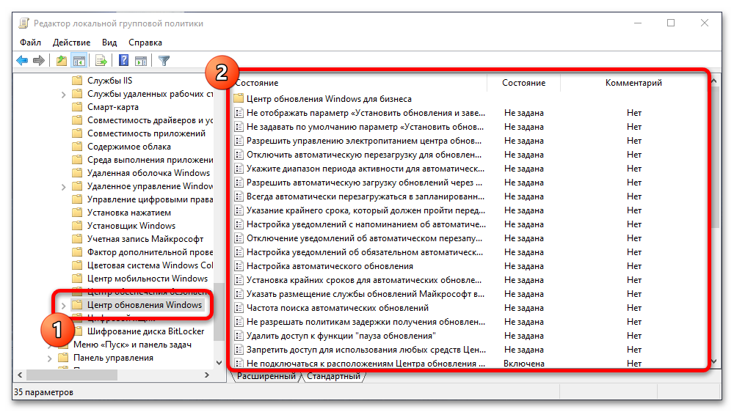Click the folder icon of Центр обновления Windows для бизнеса
Viewport: 734px width, 412px height.
239,99
